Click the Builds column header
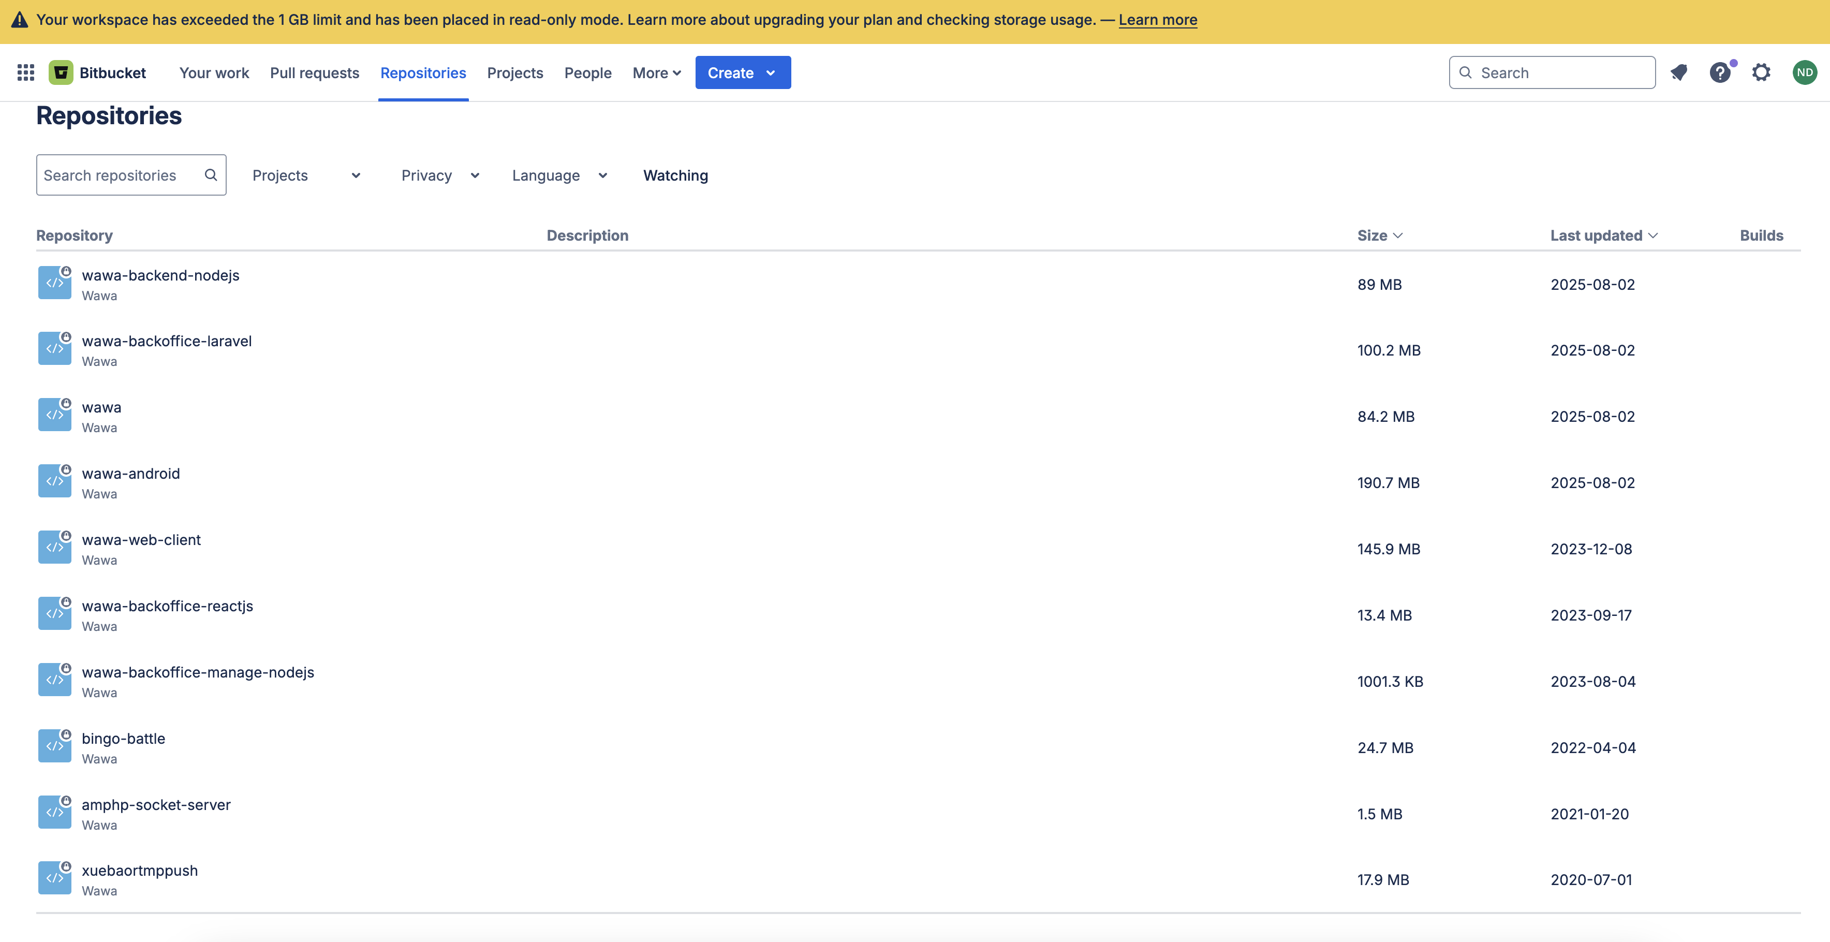 (x=1761, y=235)
